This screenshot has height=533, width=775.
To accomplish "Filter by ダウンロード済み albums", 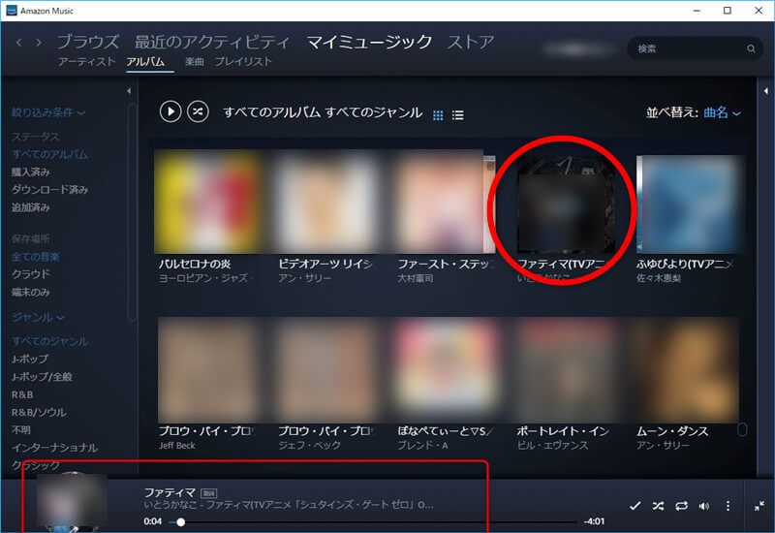I will tap(49, 190).
